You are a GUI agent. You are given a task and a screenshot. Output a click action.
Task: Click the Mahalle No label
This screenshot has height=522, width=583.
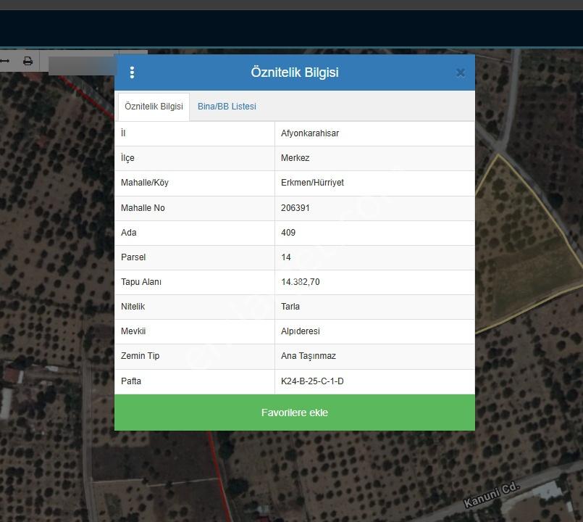pos(143,208)
